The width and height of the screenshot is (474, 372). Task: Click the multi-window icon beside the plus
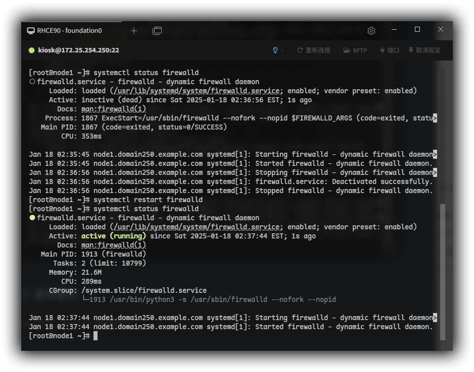[157, 31]
